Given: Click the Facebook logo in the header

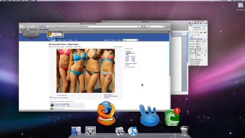Looking at the screenshot, I should pos(56,37).
